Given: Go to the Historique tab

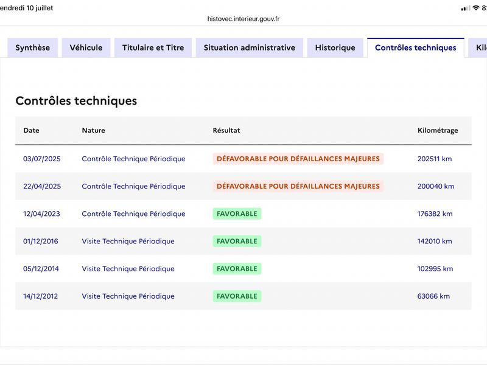Looking at the screenshot, I should tap(335, 48).
